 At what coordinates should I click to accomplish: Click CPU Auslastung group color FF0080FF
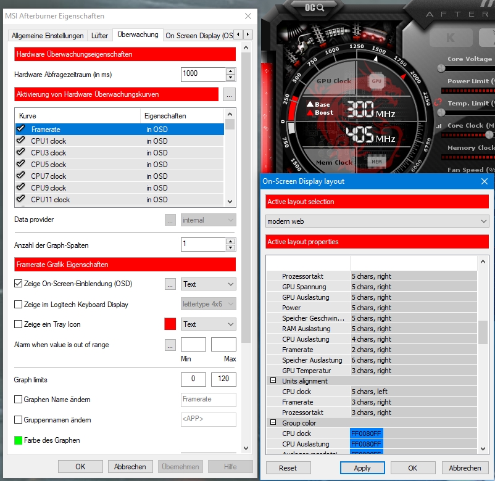[366, 444]
